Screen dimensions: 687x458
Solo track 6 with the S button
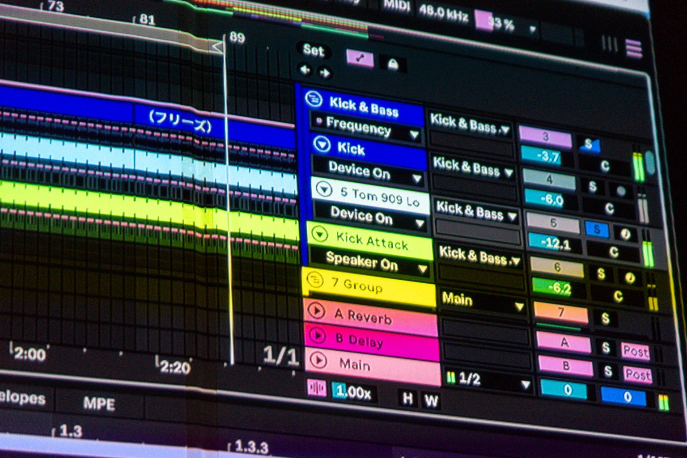tap(601, 273)
